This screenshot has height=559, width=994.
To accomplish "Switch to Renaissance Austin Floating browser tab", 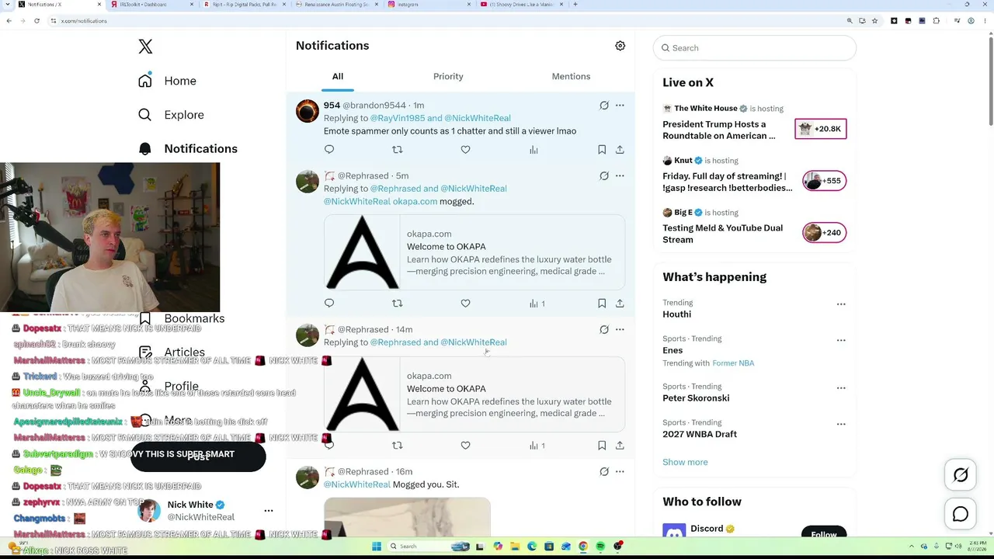I will 337,5.
